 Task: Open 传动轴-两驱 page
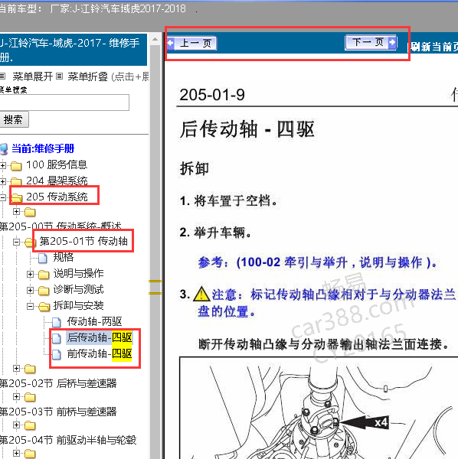[x=94, y=321]
